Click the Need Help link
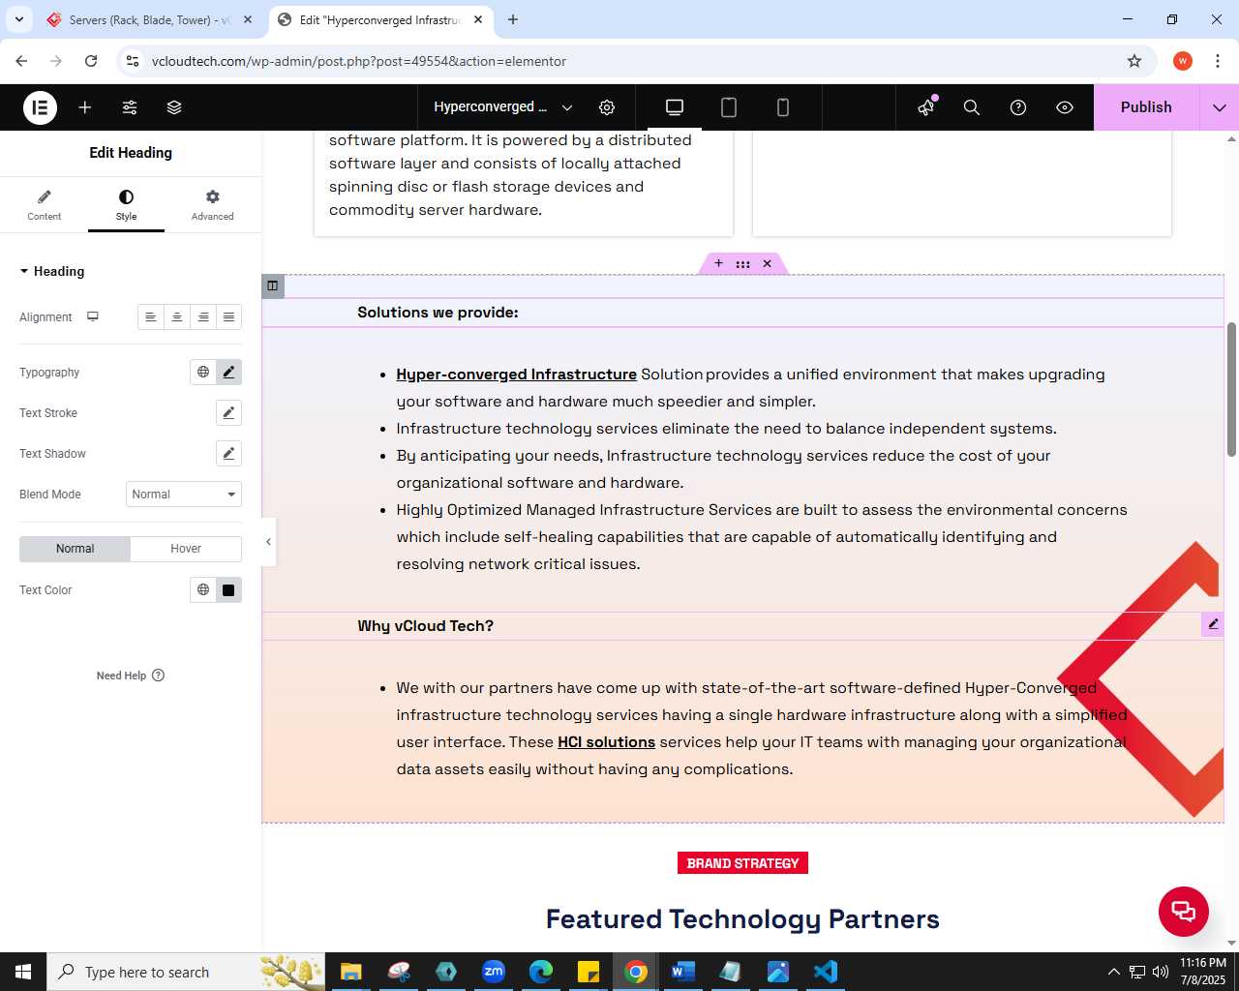1239x991 pixels. 131,676
